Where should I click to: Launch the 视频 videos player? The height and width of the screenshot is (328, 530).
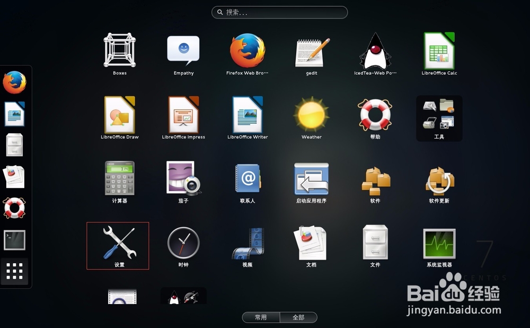[246, 243]
